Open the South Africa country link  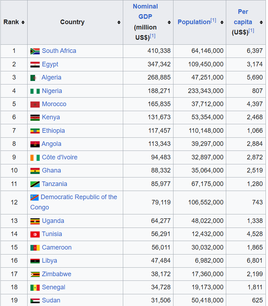point(59,51)
